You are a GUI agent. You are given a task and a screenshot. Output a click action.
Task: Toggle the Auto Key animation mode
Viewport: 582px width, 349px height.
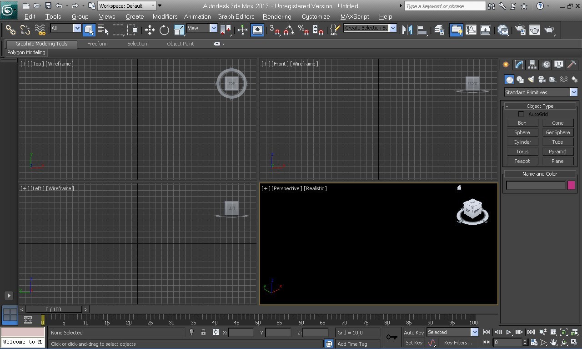pyautogui.click(x=413, y=332)
